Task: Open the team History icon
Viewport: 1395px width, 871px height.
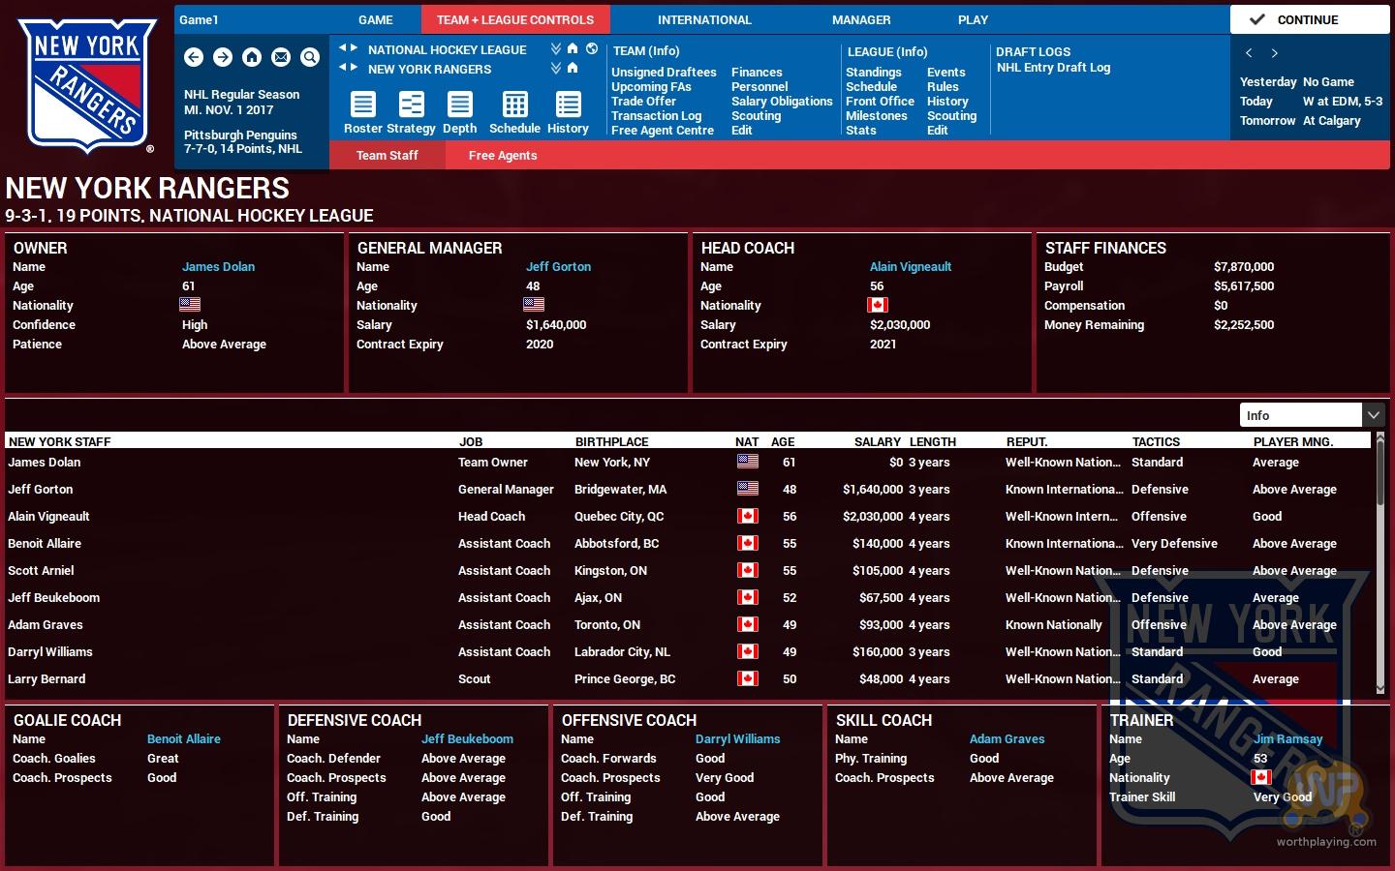Action: (569, 105)
